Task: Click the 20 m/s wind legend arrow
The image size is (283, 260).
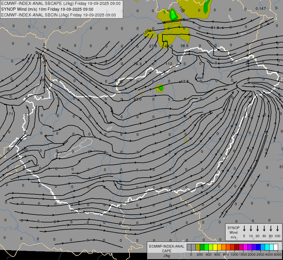Action: pos(258,229)
